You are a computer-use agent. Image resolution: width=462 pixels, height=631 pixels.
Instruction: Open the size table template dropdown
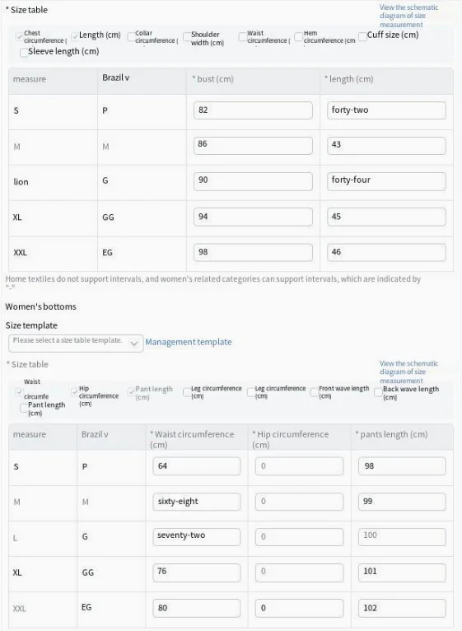tap(76, 344)
